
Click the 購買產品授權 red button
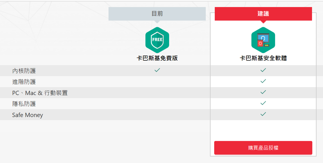pyautogui.click(x=263, y=148)
